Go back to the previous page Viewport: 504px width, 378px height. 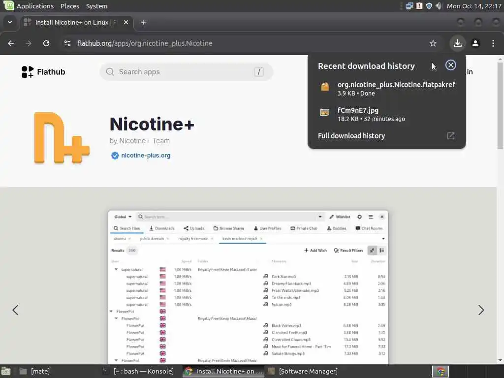(x=11, y=43)
